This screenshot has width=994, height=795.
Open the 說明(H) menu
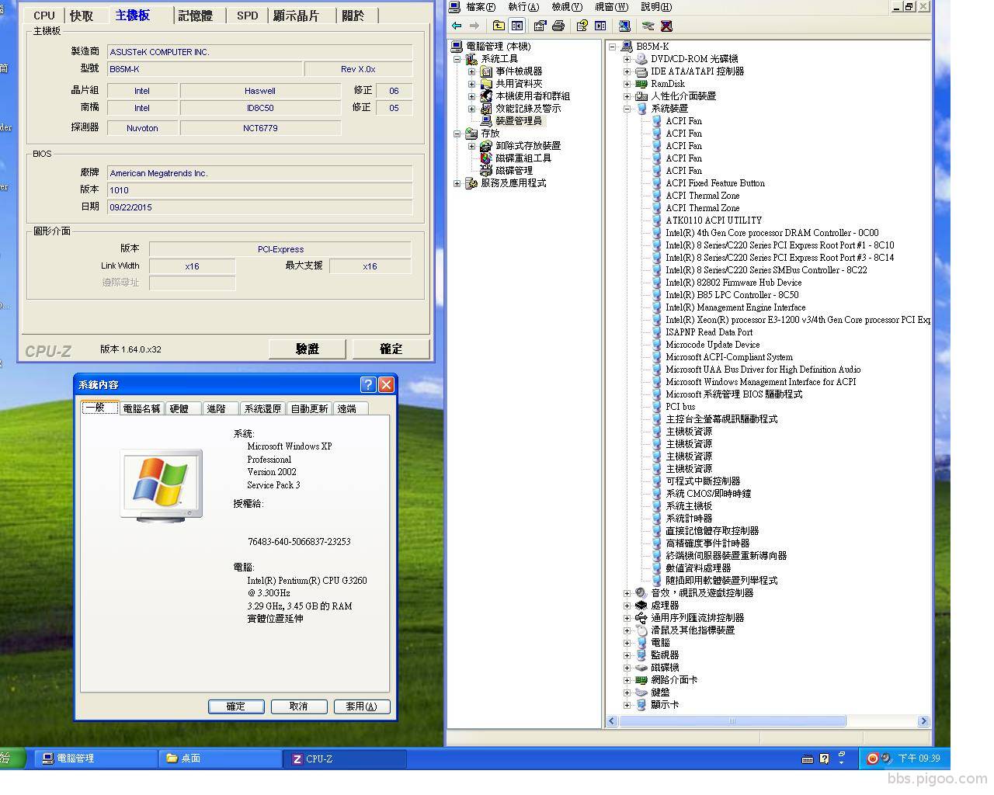[656, 7]
